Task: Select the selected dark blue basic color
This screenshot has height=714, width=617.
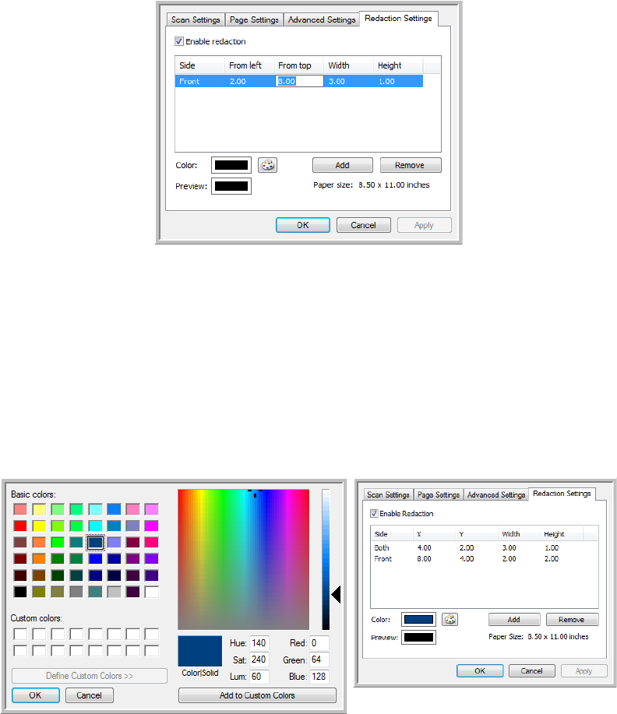Action: click(x=95, y=542)
